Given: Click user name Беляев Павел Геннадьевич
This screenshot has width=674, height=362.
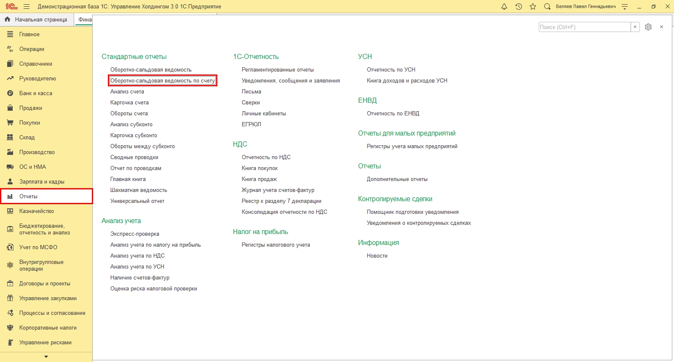Looking at the screenshot, I should pyautogui.click(x=586, y=6).
